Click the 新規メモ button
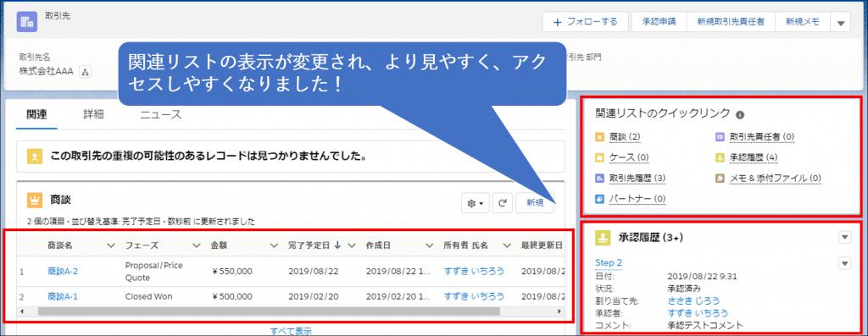This screenshot has height=336, width=868. [803, 22]
